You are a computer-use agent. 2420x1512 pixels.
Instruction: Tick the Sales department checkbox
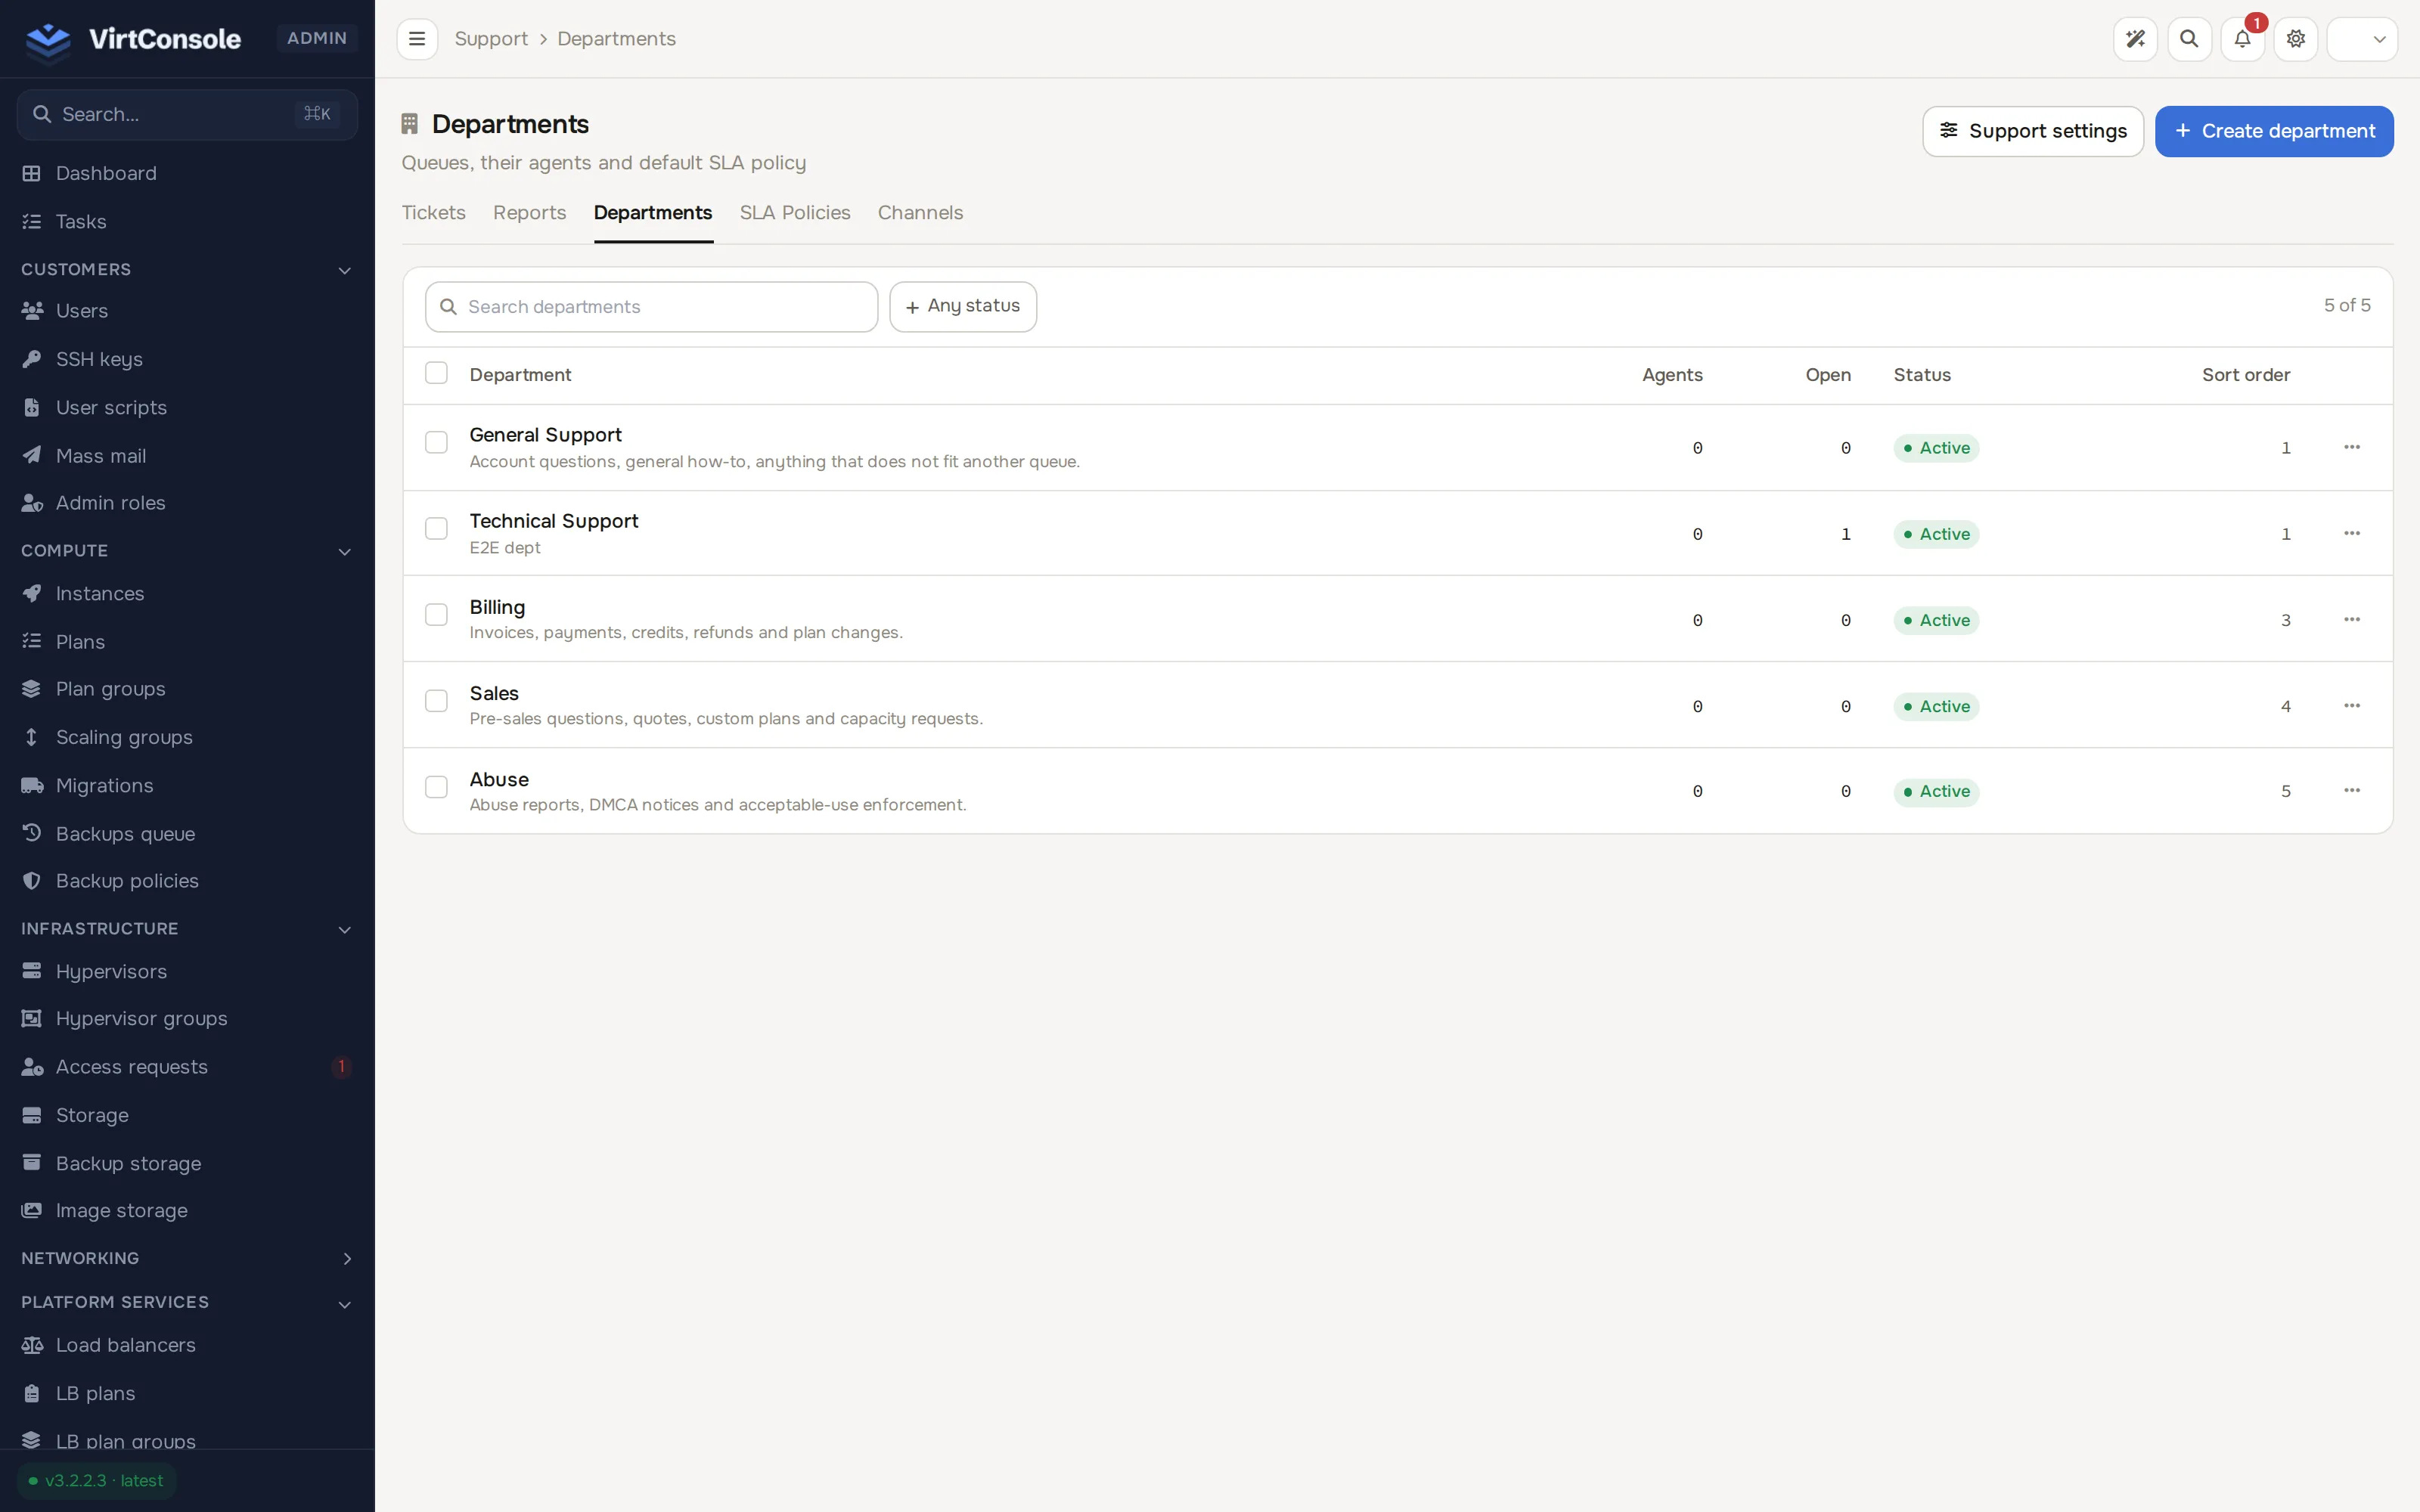[436, 701]
